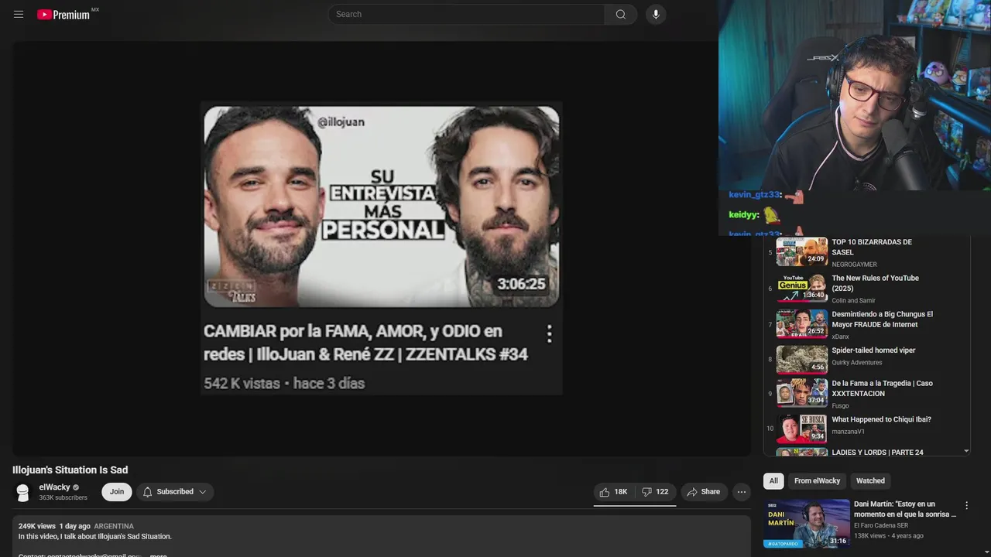The height and width of the screenshot is (557, 991).
Task: Click manzanaV1 channel name
Action: [x=848, y=432]
